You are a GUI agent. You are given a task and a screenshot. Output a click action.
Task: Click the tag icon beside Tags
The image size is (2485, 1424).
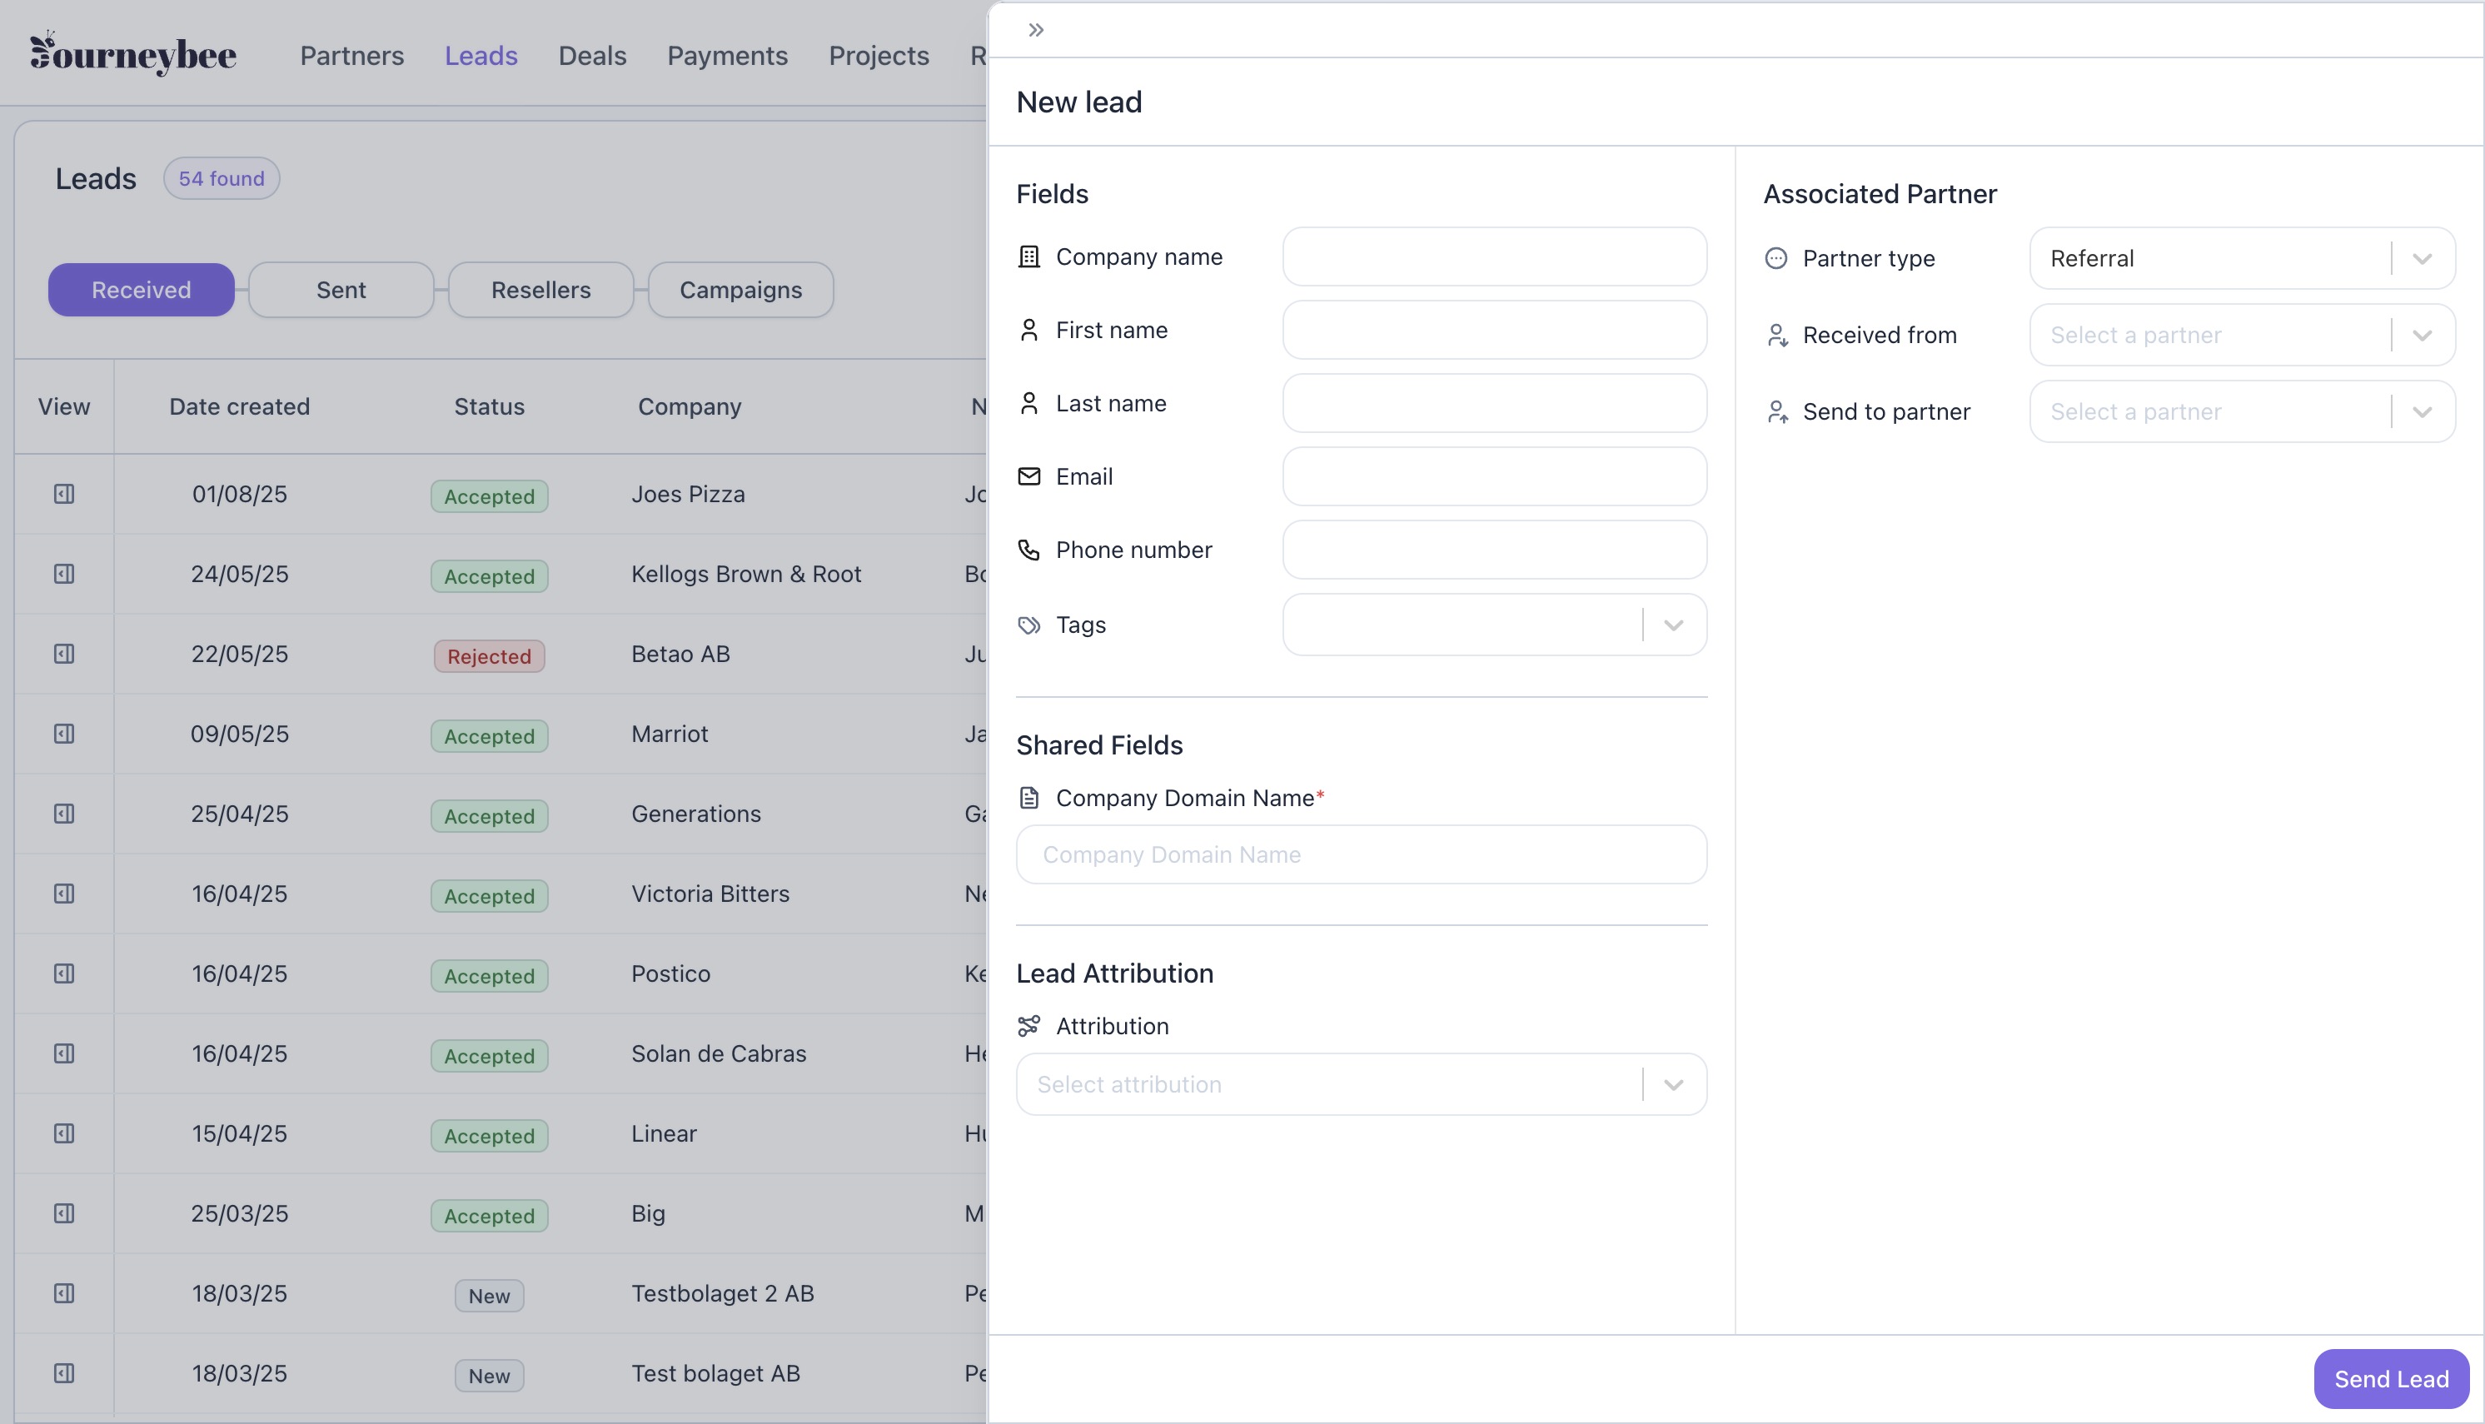[x=1028, y=625]
